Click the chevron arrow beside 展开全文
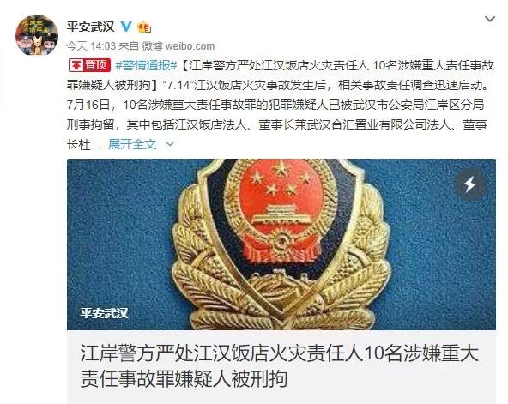This screenshot has width=508, height=404. (170, 144)
